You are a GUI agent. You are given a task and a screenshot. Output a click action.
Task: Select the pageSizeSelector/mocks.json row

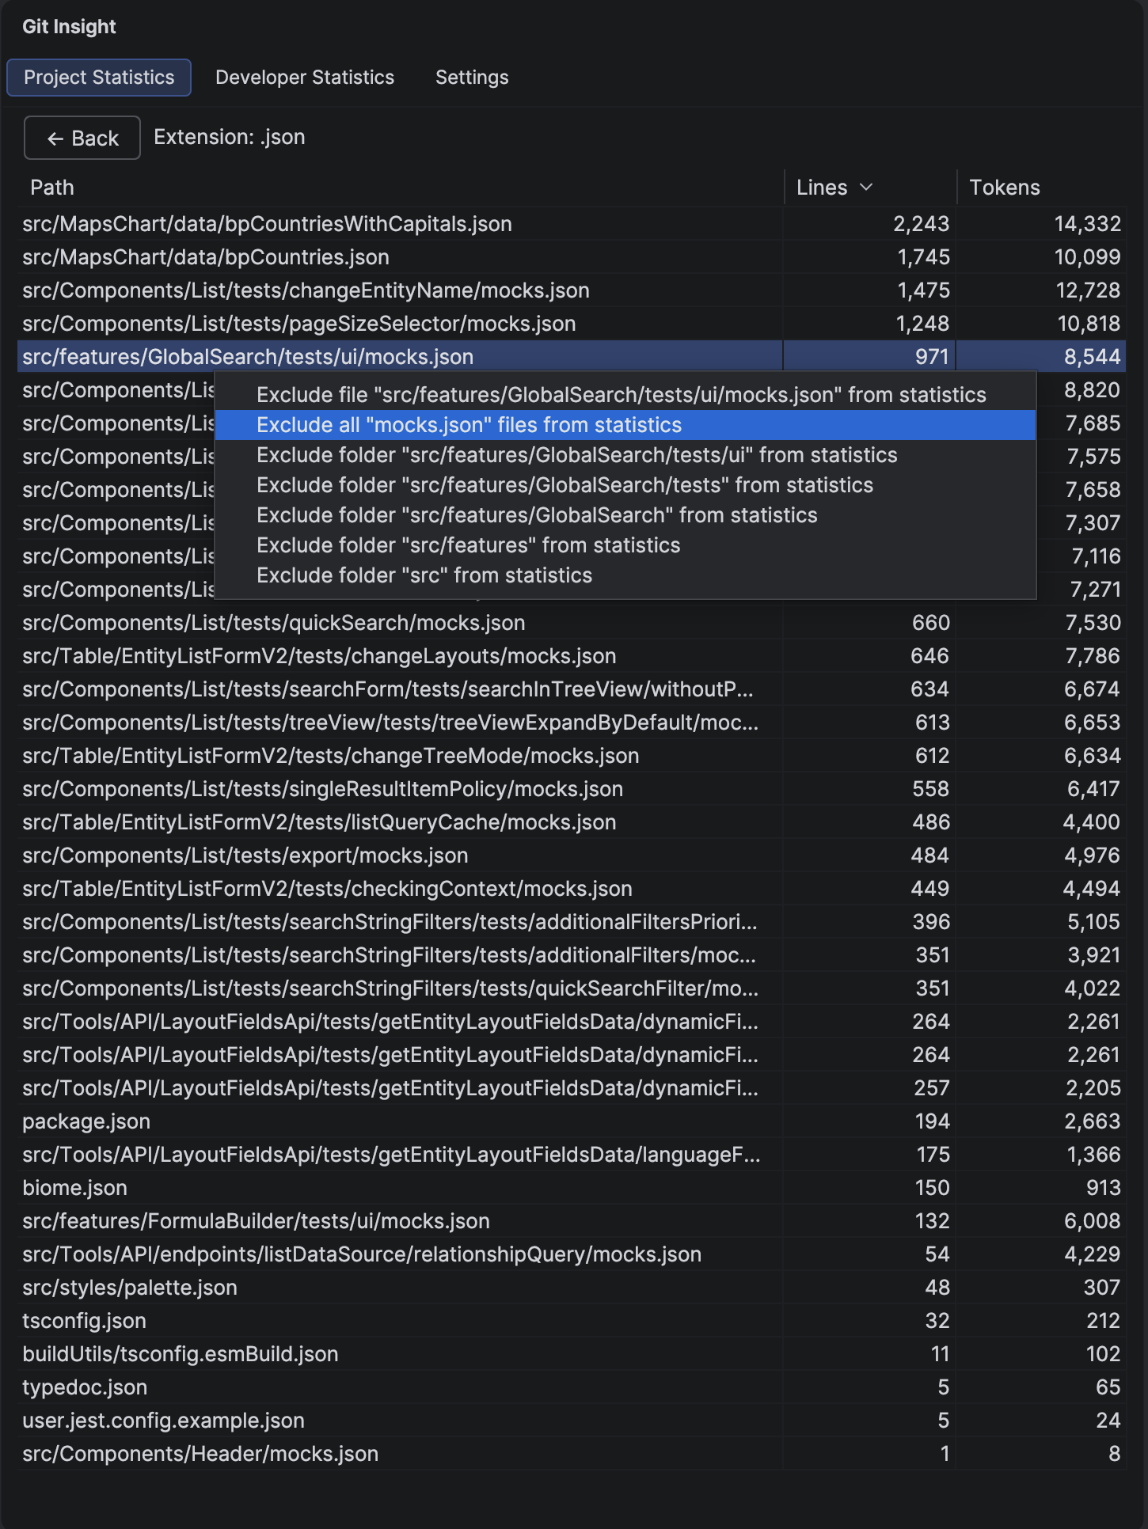[572, 324]
